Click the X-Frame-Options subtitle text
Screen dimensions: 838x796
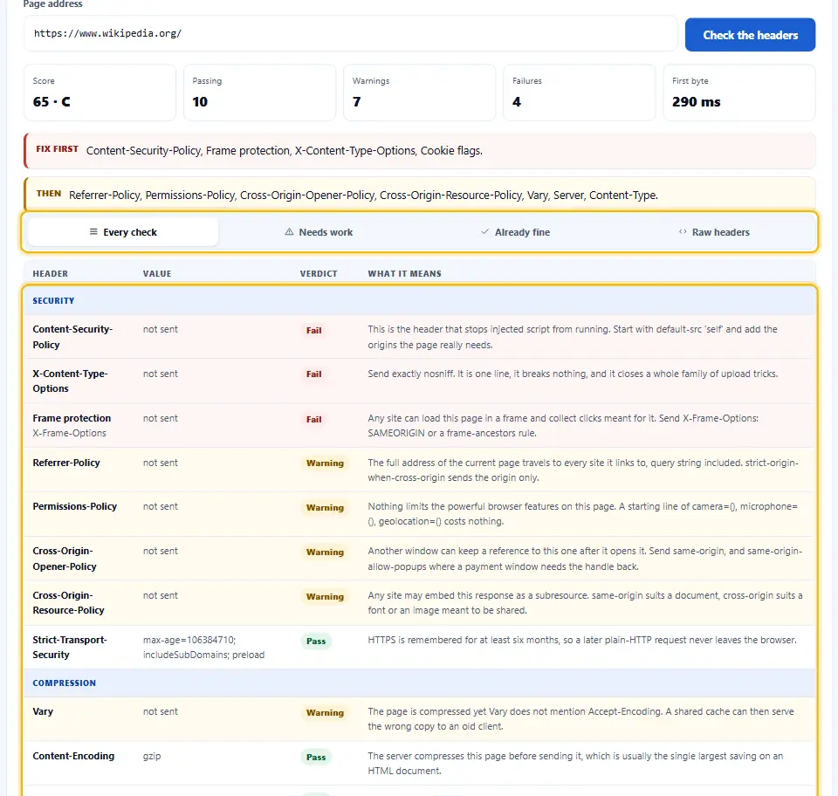click(x=70, y=433)
